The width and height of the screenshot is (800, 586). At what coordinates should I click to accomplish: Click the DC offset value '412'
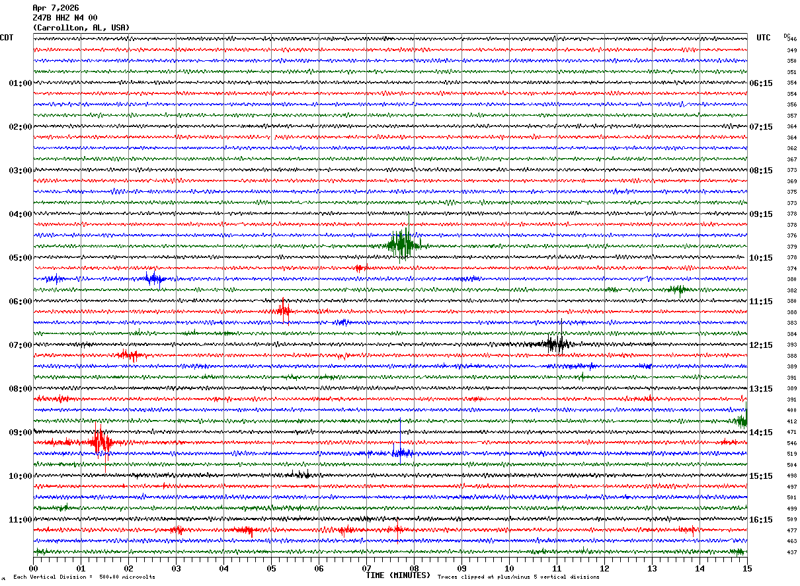coord(791,421)
